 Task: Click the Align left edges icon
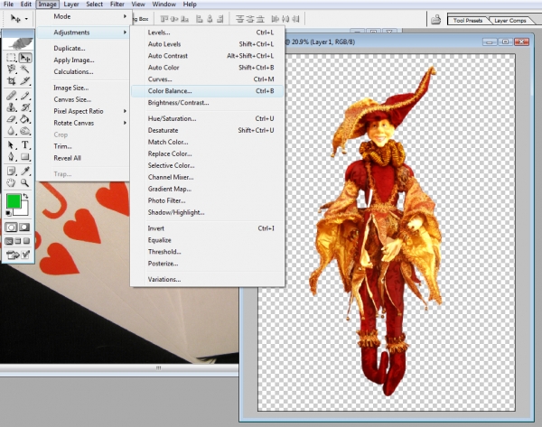[200, 19]
